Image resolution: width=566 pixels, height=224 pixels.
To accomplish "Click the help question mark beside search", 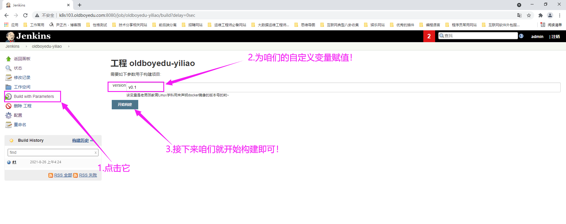I will [521, 36].
